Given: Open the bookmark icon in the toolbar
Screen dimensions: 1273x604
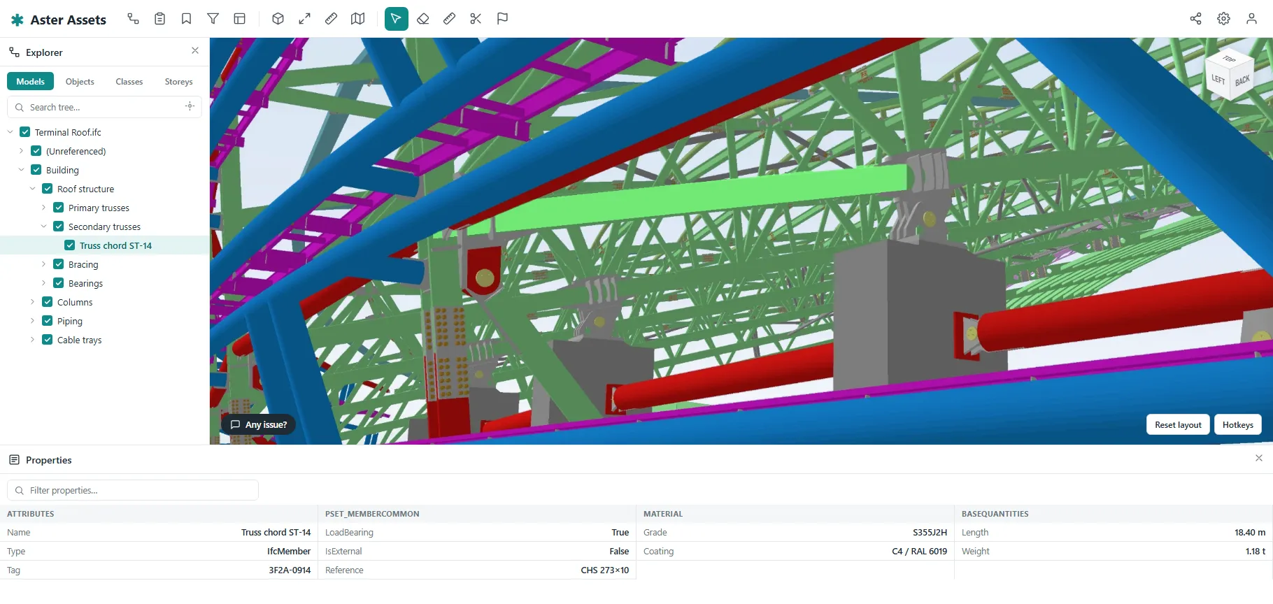Looking at the screenshot, I should pos(186,19).
